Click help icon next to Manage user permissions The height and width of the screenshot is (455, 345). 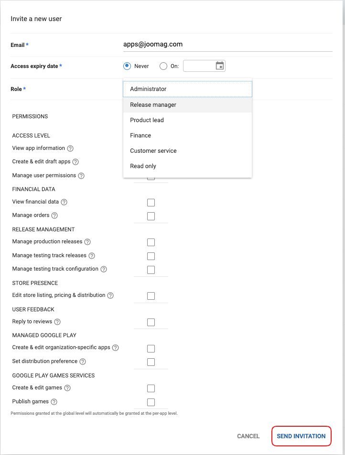[81, 176]
